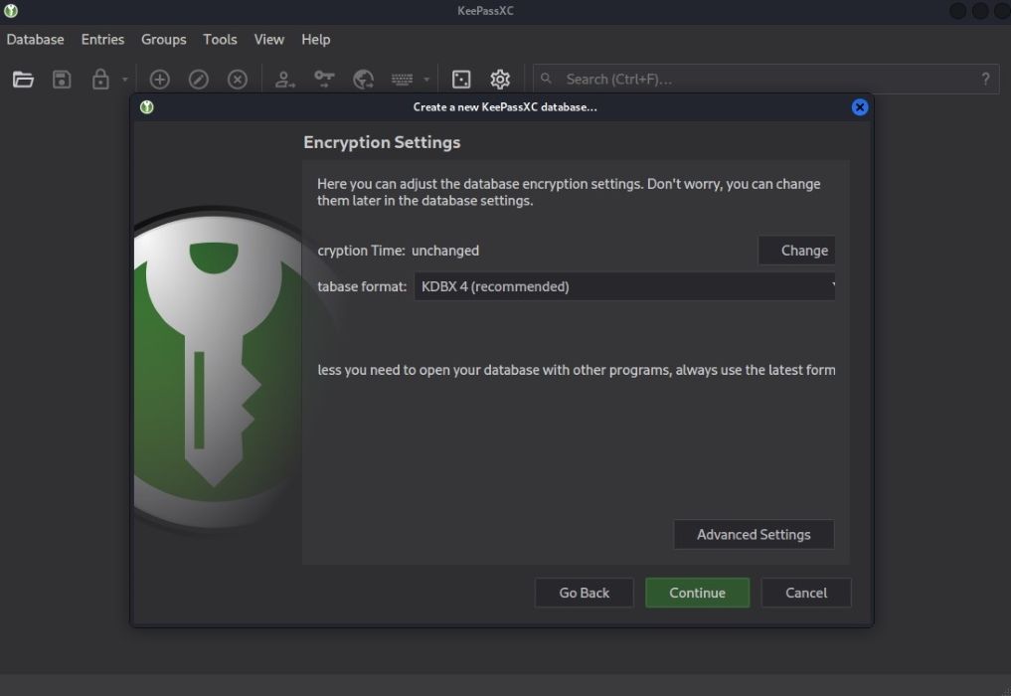Open the password generator dice icon
The width and height of the screenshot is (1011, 696).
point(461,80)
